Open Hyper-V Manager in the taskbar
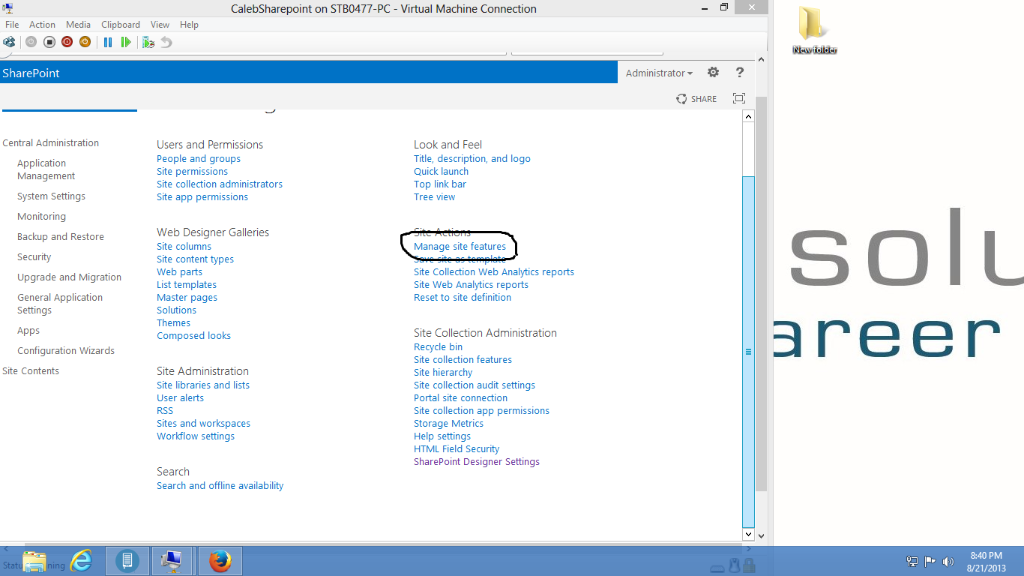The image size is (1024, 576). coord(127,561)
